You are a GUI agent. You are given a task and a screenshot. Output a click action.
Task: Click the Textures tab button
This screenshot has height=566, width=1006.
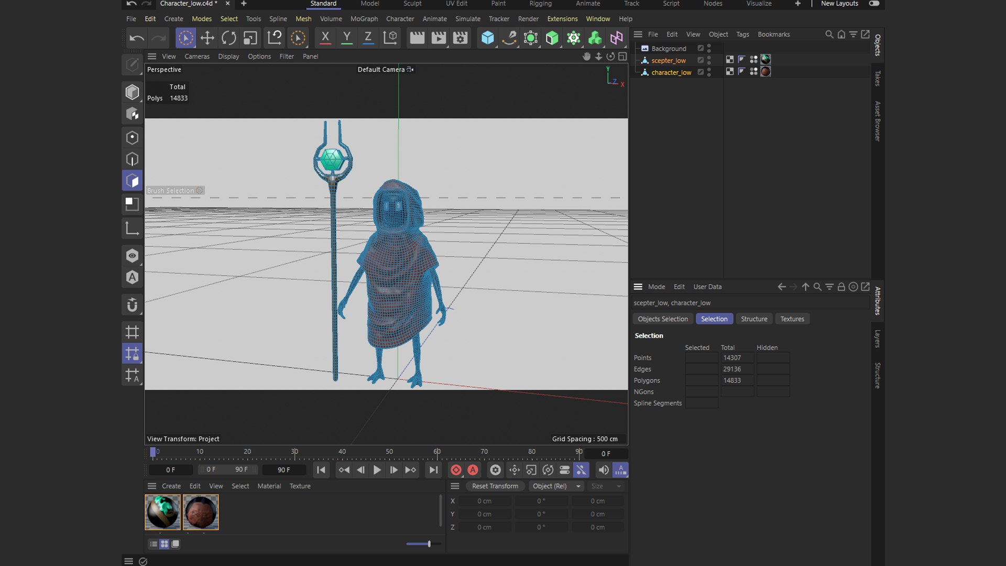coord(792,319)
